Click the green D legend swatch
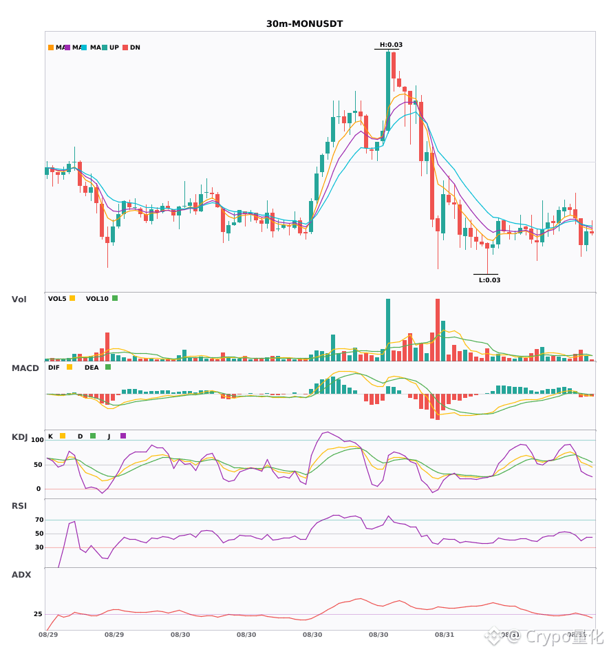The image size is (609, 654). coord(93,436)
